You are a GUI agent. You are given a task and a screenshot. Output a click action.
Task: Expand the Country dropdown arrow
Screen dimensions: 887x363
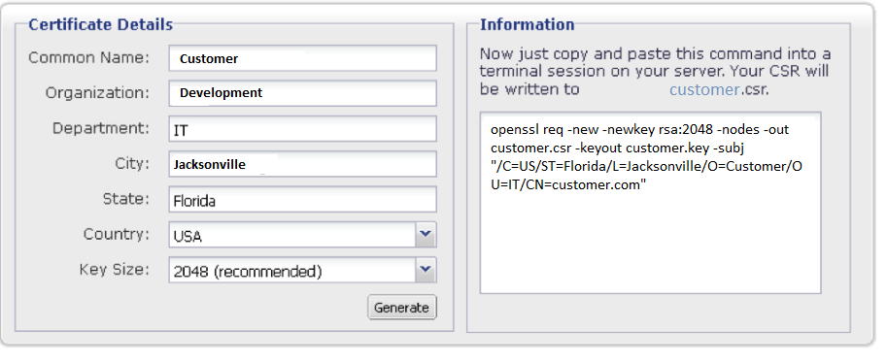pos(426,235)
